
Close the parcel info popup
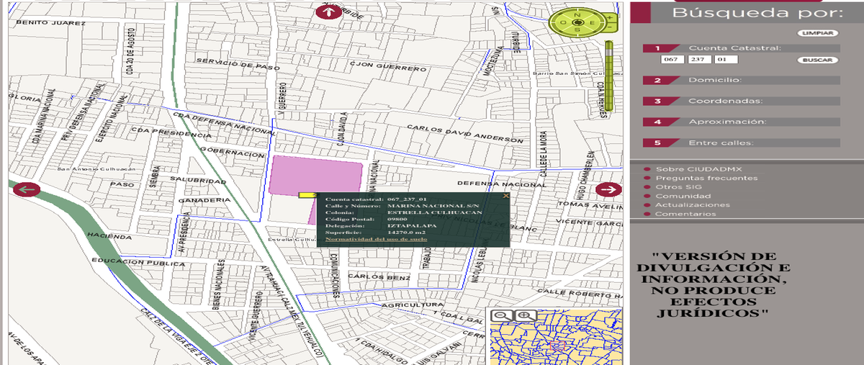[505, 195]
